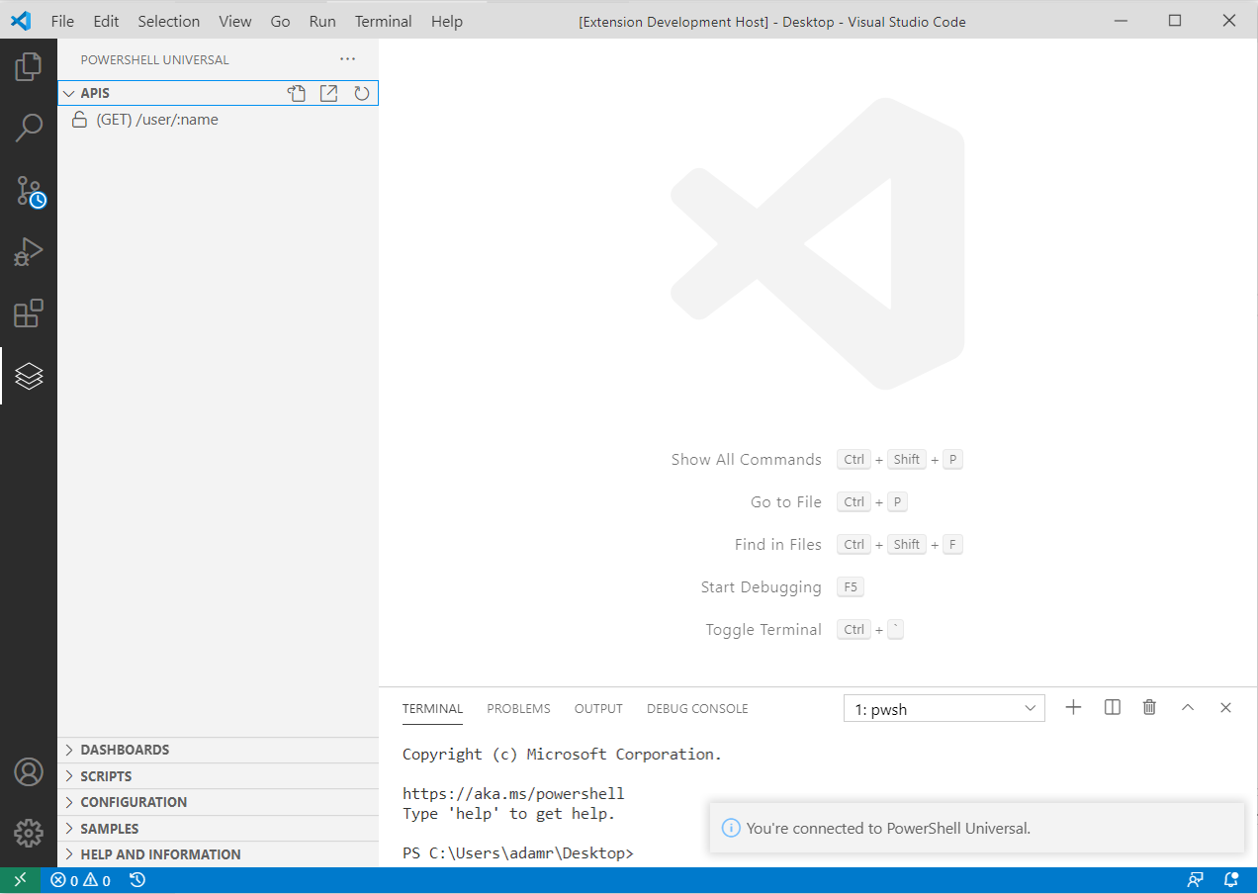Open the File menu
The width and height of the screenshot is (1258, 894).
(62, 21)
